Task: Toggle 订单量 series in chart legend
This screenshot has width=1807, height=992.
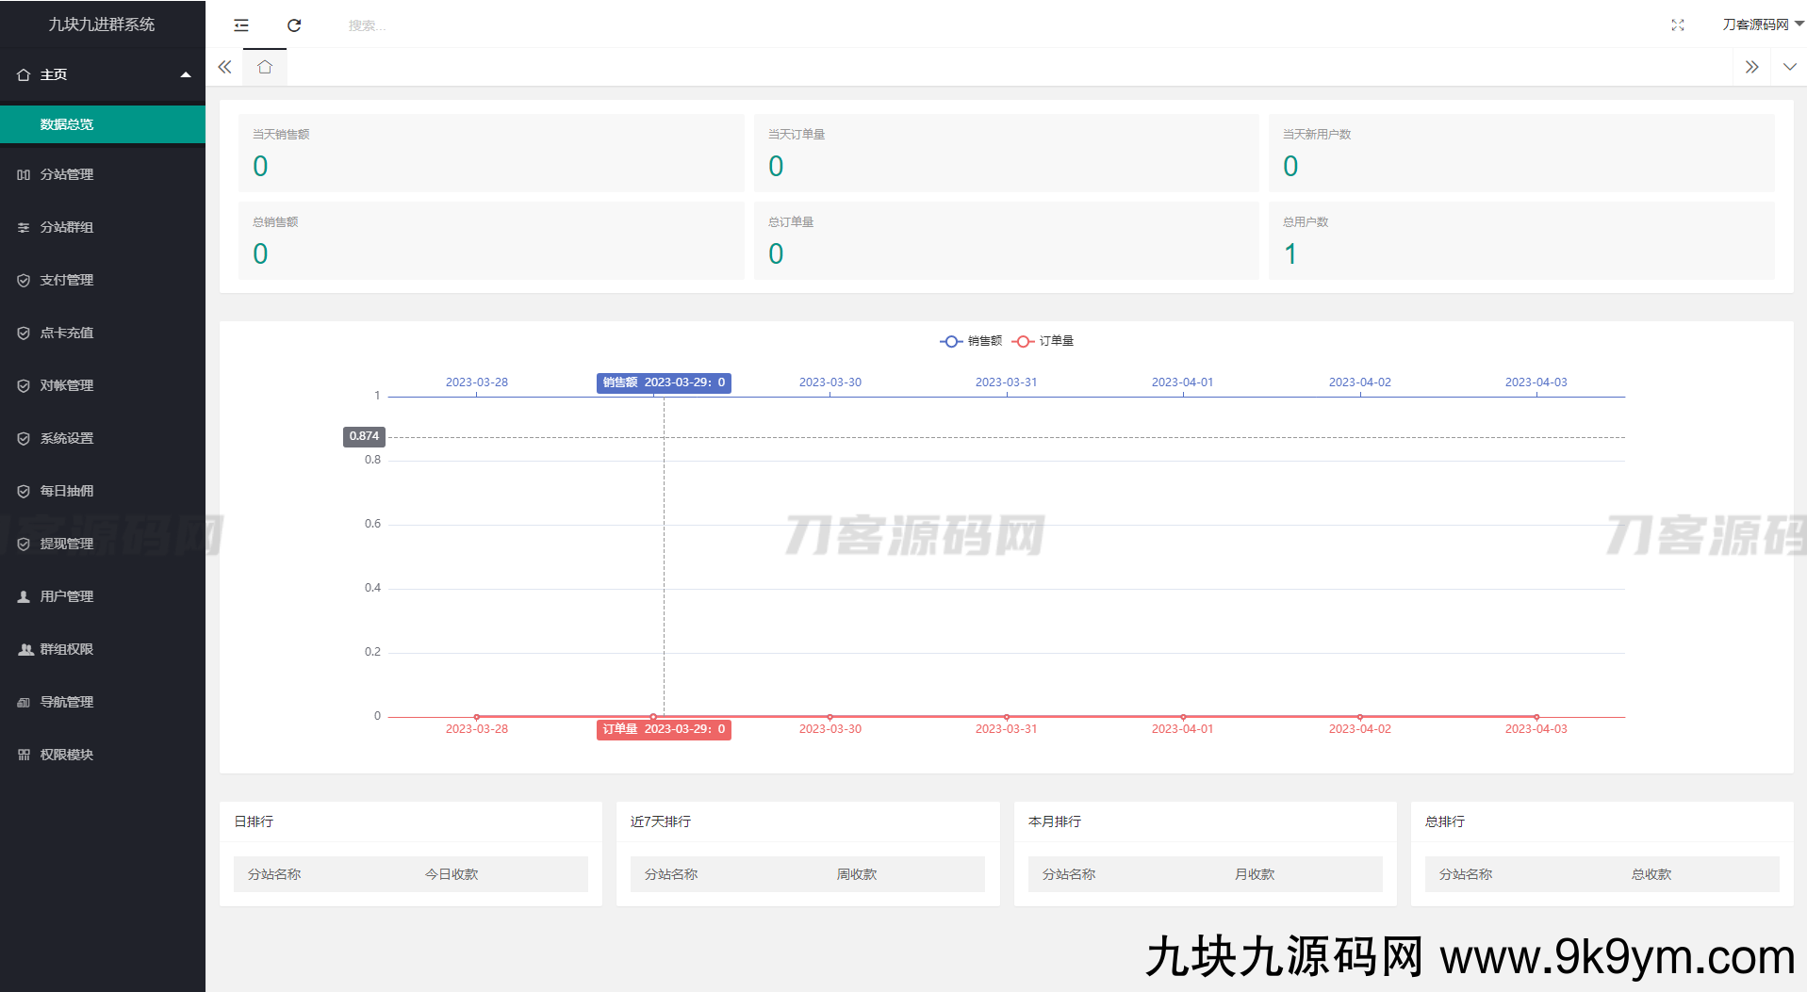Action: (x=1043, y=341)
